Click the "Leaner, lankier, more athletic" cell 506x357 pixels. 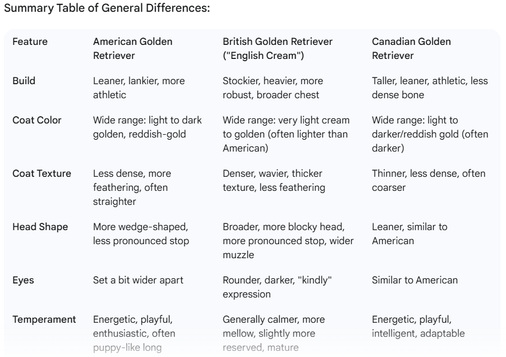coord(139,88)
